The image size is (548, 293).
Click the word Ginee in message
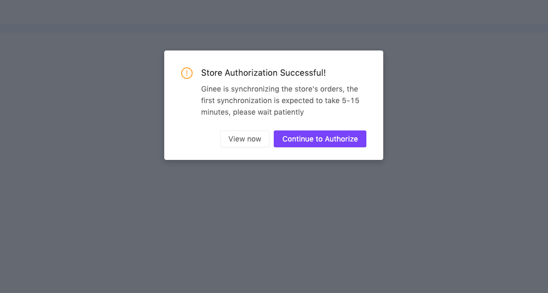(x=211, y=89)
